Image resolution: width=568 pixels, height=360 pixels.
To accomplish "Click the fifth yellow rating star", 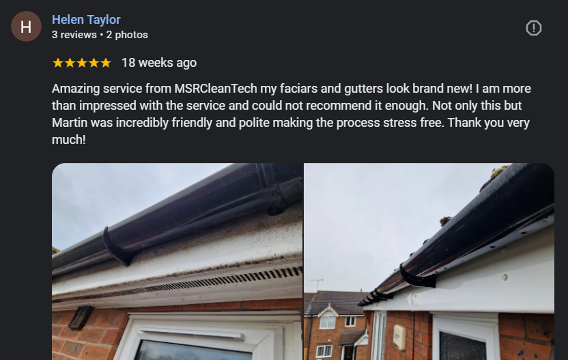I will [105, 63].
